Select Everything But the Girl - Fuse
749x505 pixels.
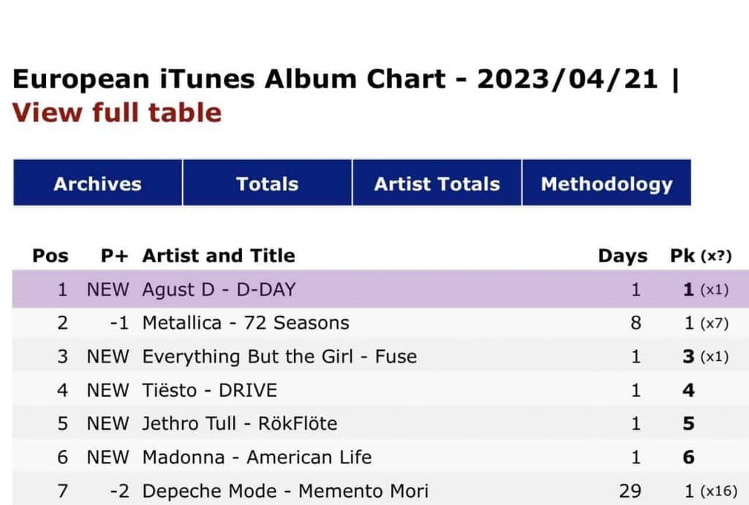tap(279, 357)
